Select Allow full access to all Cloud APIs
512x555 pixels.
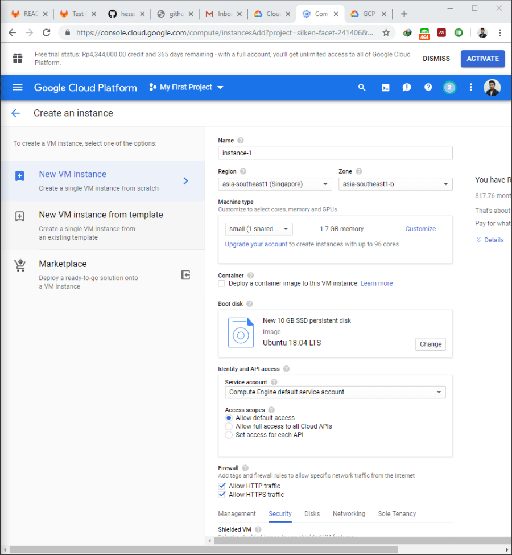click(x=229, y=426)
